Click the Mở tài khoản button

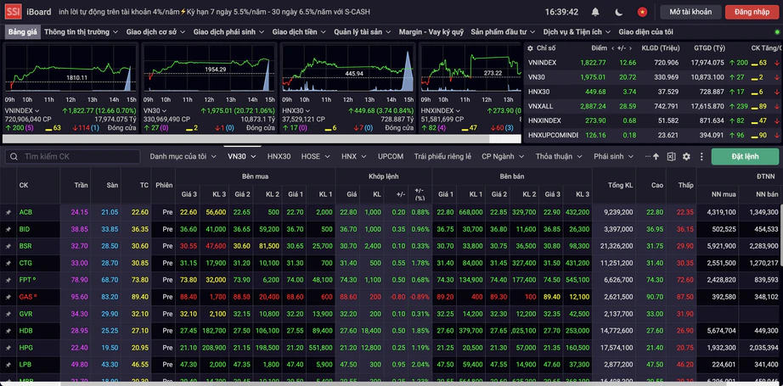(690, 12)
